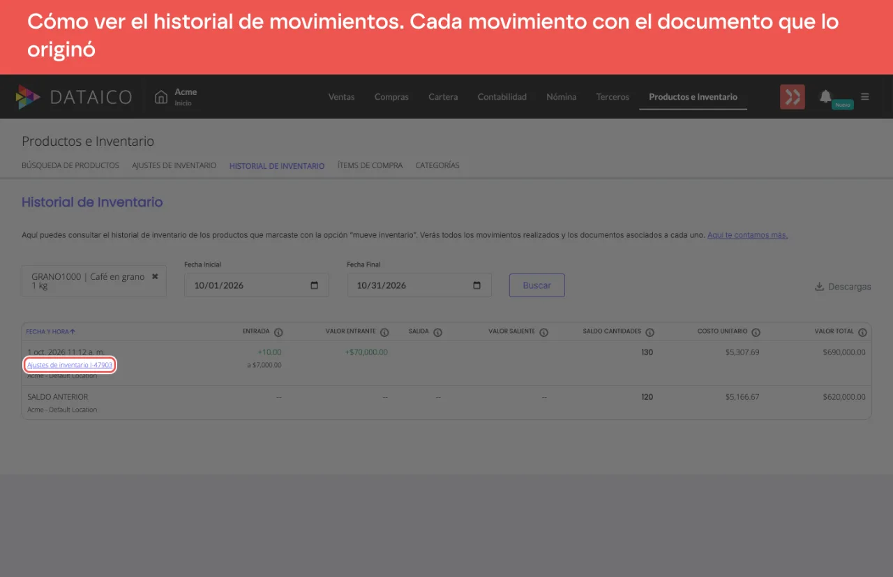Click the info icon beside ENTRADA
893x577 pixels.
pos(278,332)
